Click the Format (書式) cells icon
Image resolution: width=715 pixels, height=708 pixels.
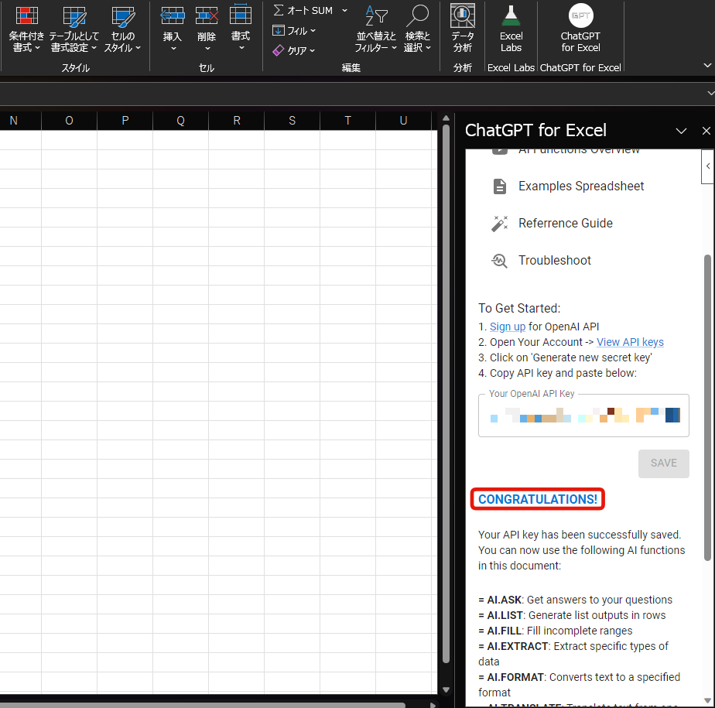coord(241,15)
